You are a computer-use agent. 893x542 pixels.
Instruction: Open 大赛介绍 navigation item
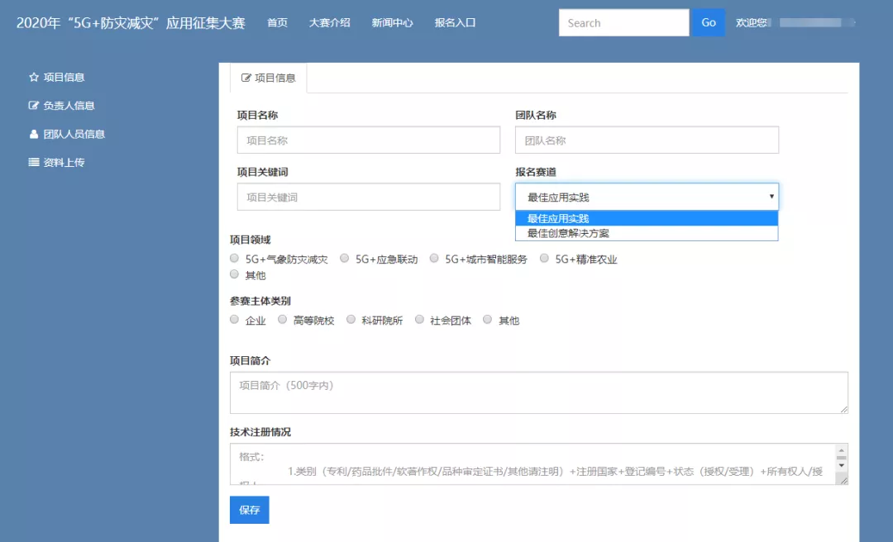pos(329,23)
